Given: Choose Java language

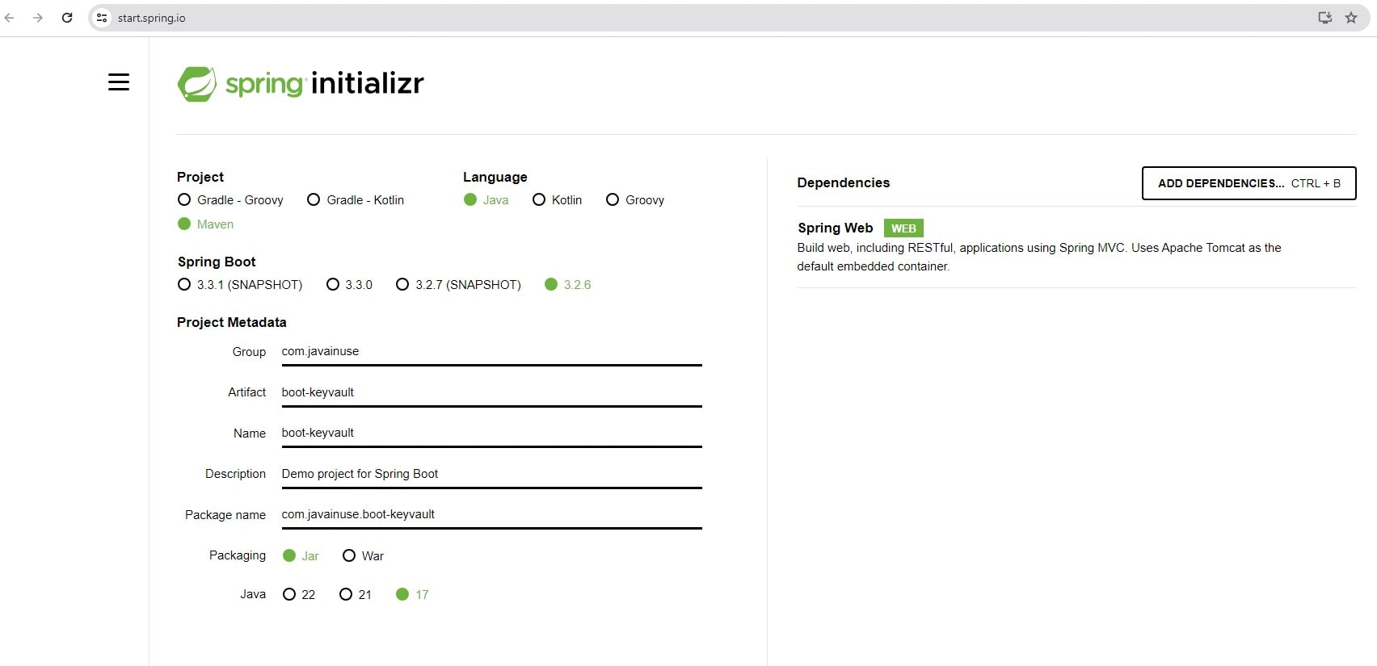Looking at the screenshot, I should click(x=486, y=199).
